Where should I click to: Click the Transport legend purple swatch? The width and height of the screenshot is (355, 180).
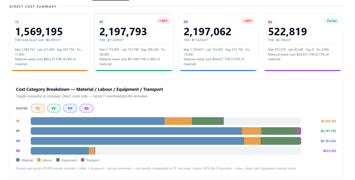point(82,160)
